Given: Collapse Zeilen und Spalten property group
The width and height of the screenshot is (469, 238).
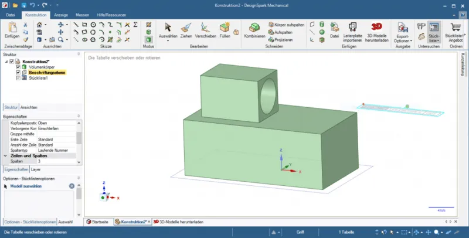Looking at the screenshot, I should click(x=5, y=156).
